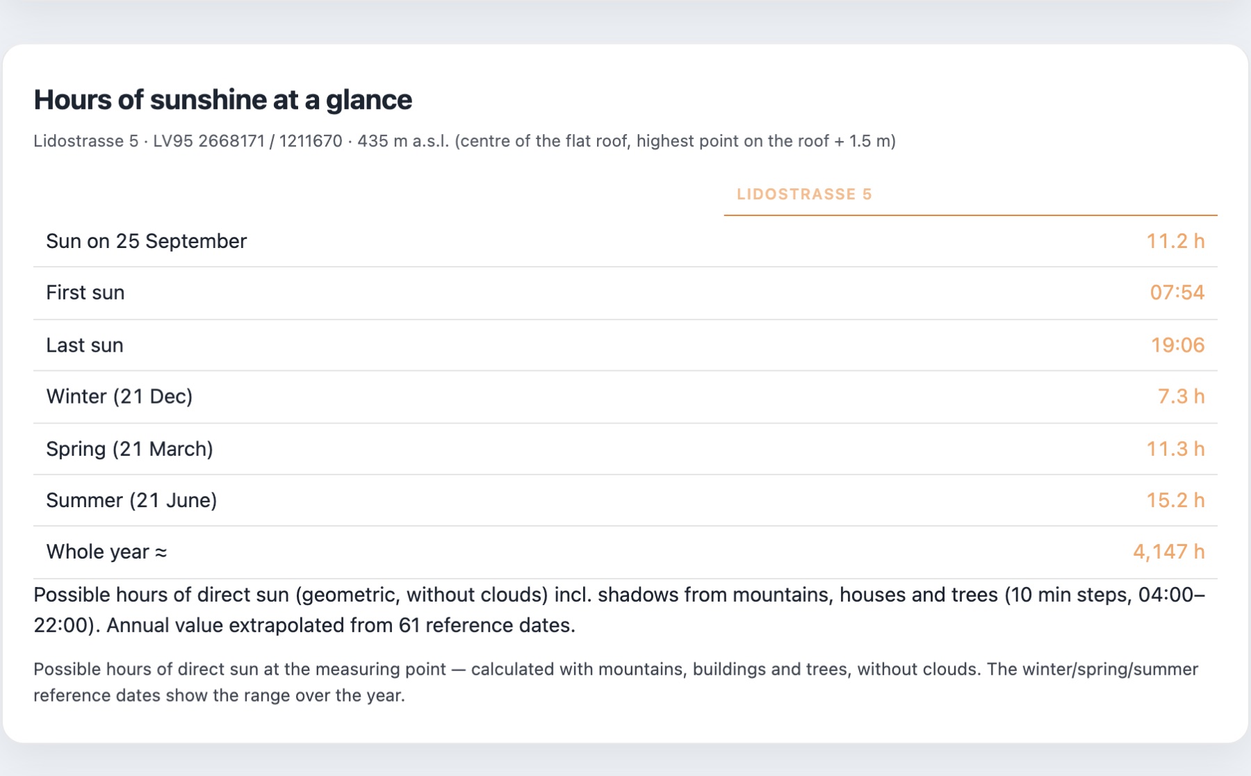Click the 'First sun' row label
Image resolution: width=1251 pixels, height=776 pixels.
point(85,292)
